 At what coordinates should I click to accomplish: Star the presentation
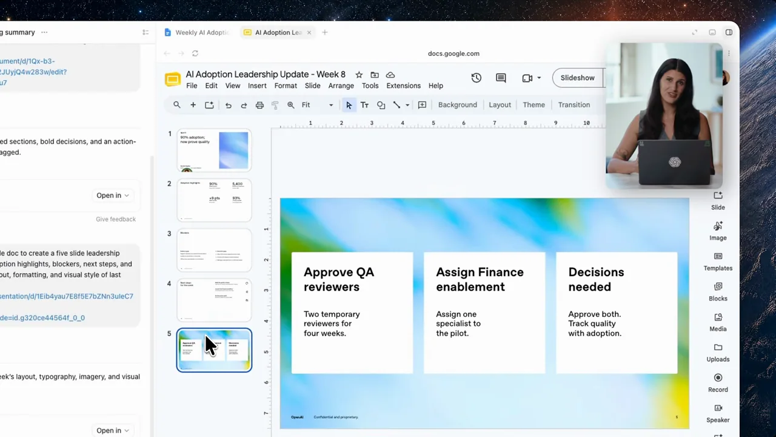359,75
